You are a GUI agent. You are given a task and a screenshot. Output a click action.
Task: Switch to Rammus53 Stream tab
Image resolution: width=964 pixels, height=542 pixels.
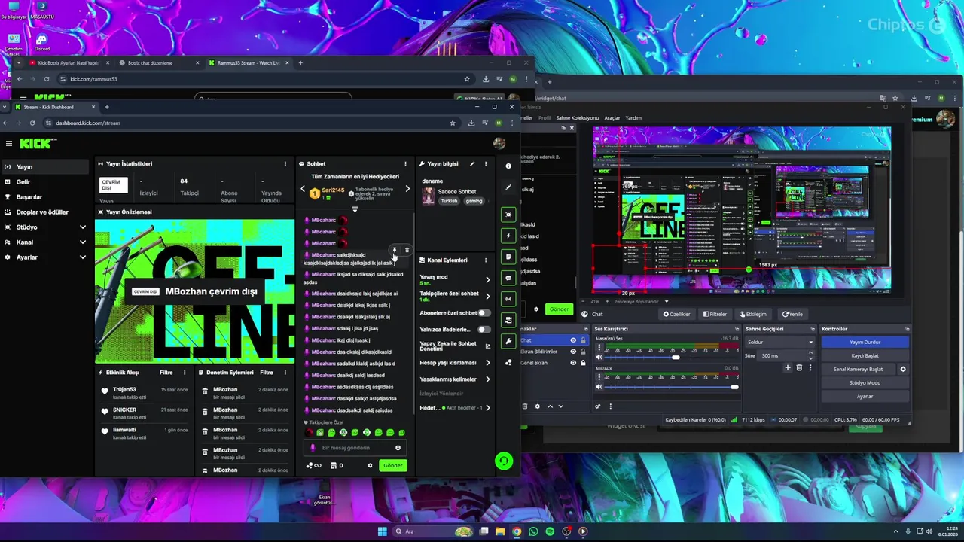pyautogui.click(x=248, y=63)
